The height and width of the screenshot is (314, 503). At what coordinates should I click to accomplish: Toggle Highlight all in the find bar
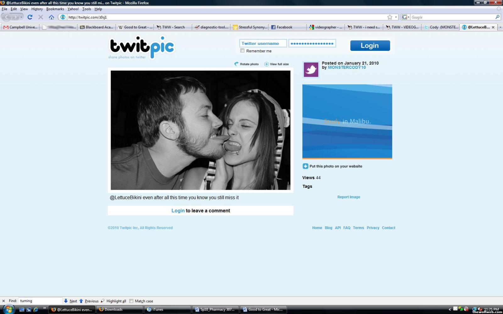(x=113, y=301)
